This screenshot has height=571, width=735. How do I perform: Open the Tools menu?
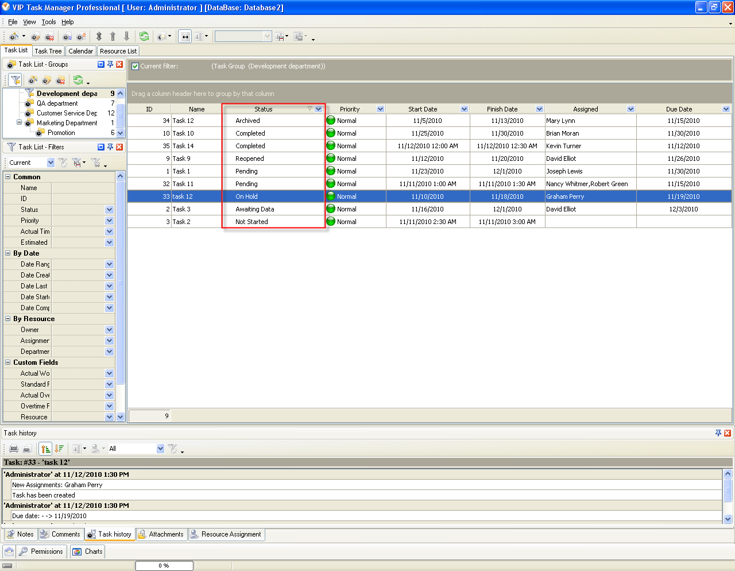[49, 22]
